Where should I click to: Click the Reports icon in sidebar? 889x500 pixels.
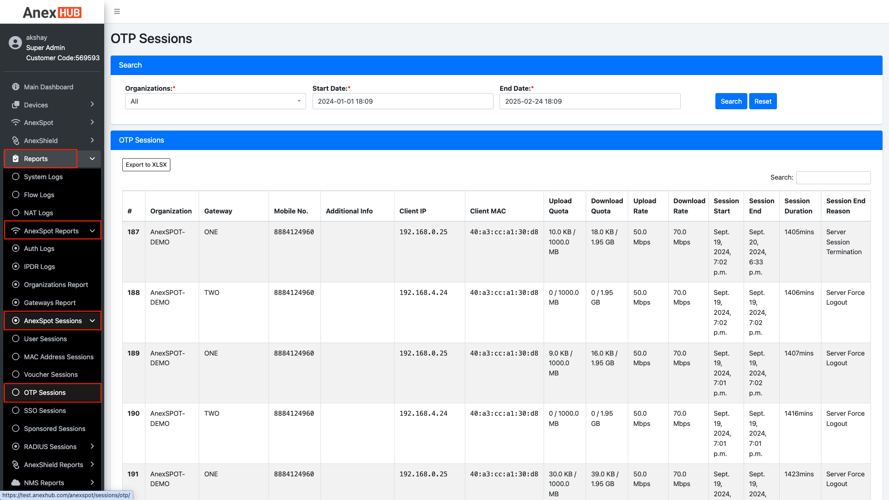coord(15,158)
